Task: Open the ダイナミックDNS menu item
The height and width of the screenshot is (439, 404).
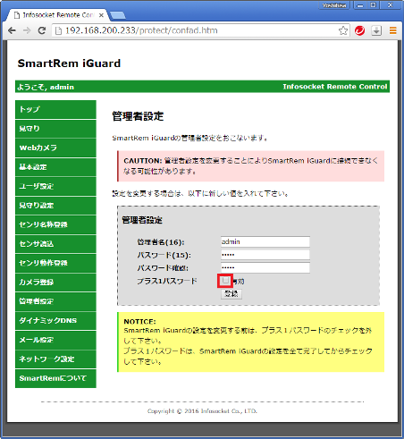Action: (55, 321)
